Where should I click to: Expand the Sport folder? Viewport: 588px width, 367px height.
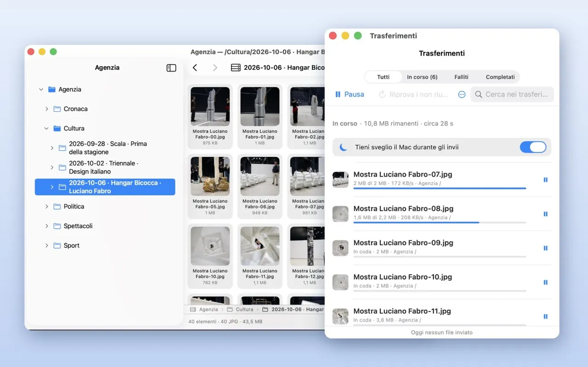[x=47, y=246]
